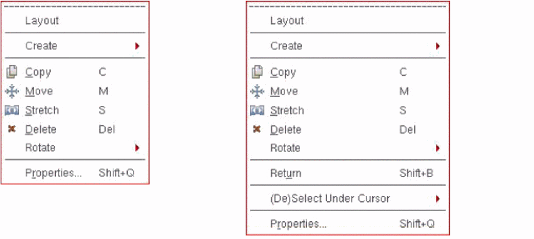The image size is (534, 239).
Task: Click the dashed tear-off line of left menu
Action: [75, 7]
